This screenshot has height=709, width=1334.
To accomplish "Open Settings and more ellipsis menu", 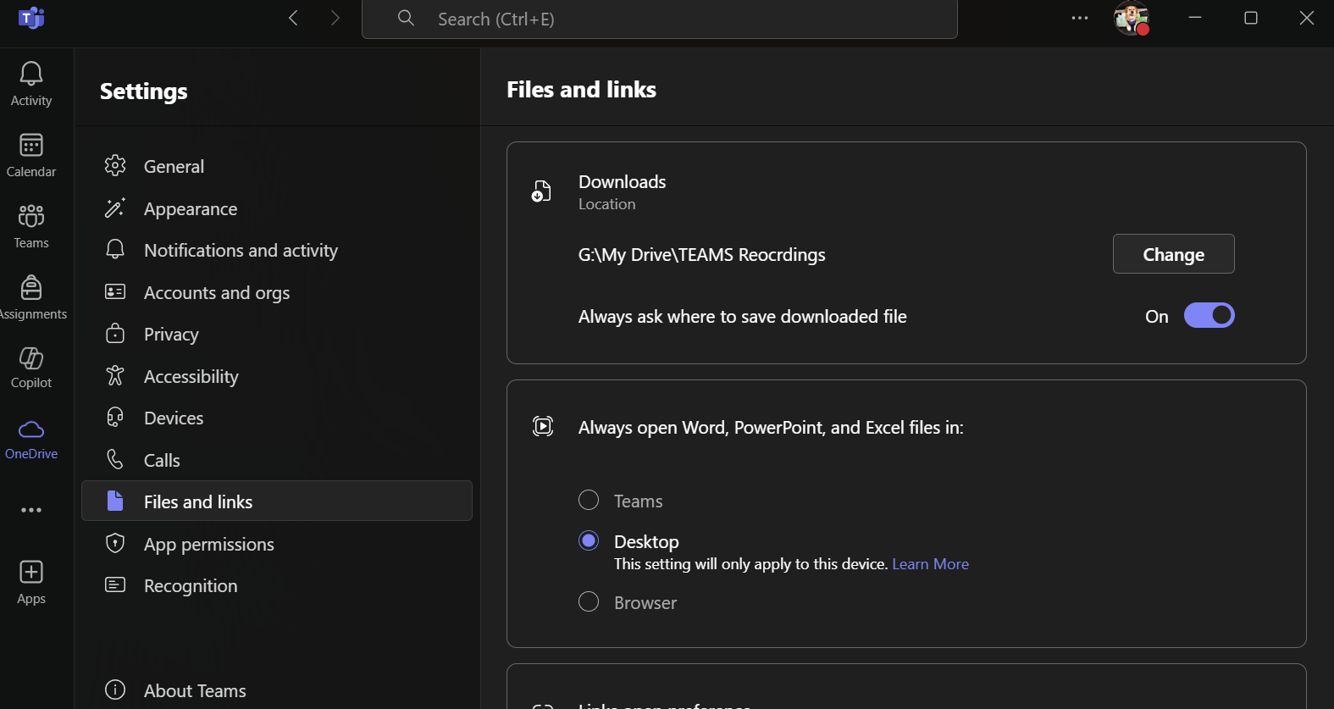I will (1080, 18).
